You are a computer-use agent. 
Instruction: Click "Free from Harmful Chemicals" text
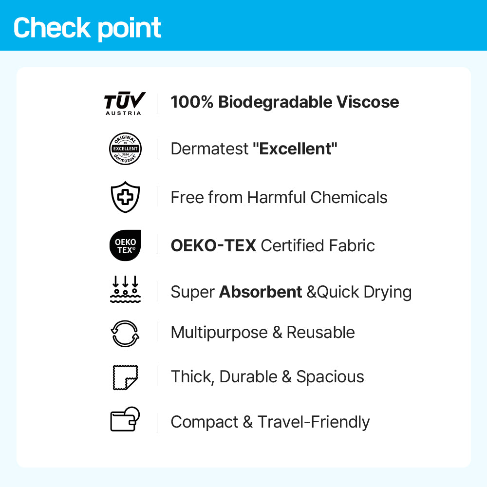point(279,197)
